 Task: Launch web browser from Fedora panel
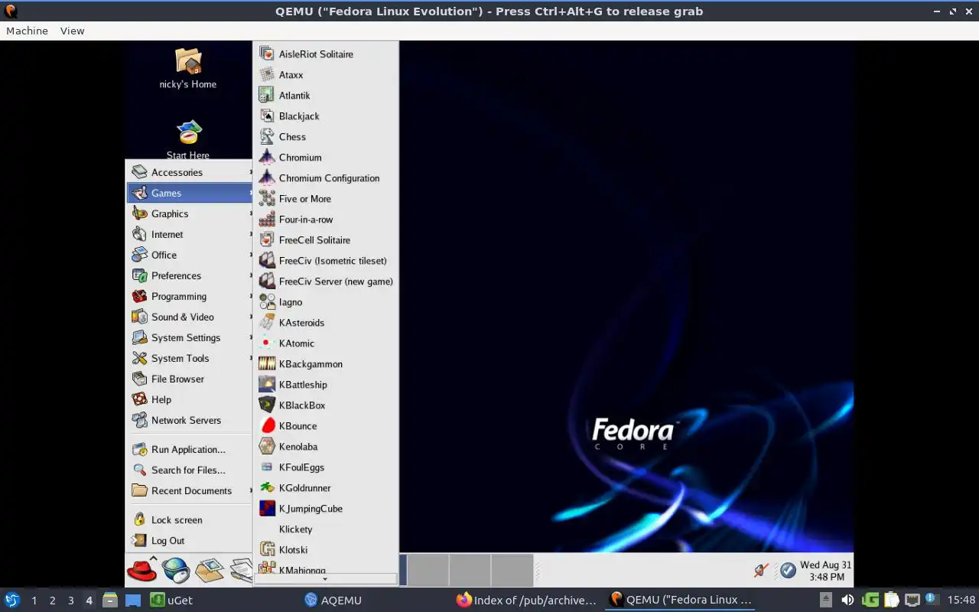(176, 570)
